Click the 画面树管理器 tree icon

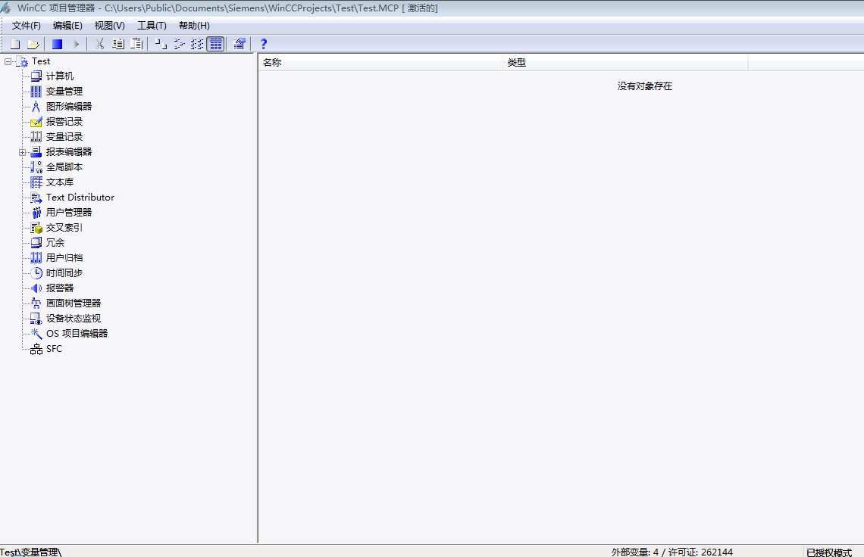[x=36, y=303]
